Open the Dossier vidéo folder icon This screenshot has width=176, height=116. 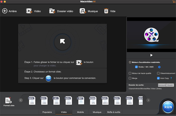coord(52,11)
